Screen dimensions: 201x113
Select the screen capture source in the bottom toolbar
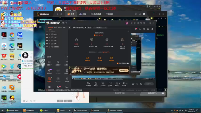click(x=89, y=84)
